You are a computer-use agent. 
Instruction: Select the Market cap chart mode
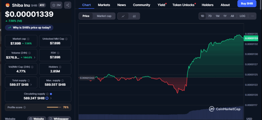pyautogui.click(x=104, y=16)
